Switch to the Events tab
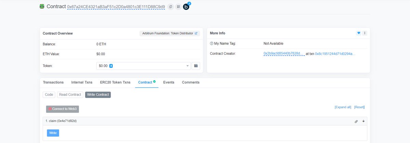410x143 pixels. (169, 82)
